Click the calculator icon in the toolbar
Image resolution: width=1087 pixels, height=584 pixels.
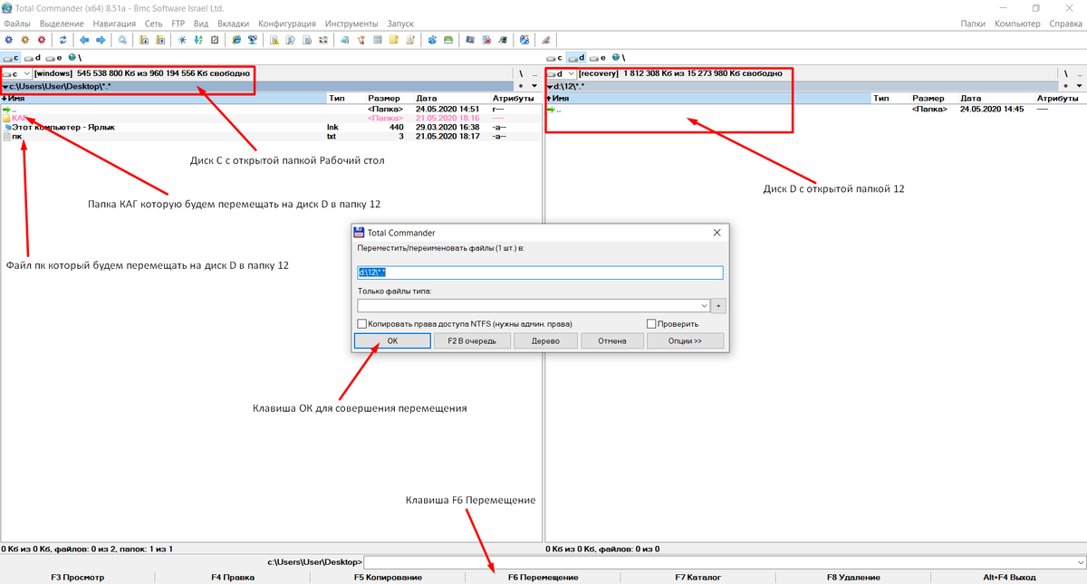tap(378, 40)
